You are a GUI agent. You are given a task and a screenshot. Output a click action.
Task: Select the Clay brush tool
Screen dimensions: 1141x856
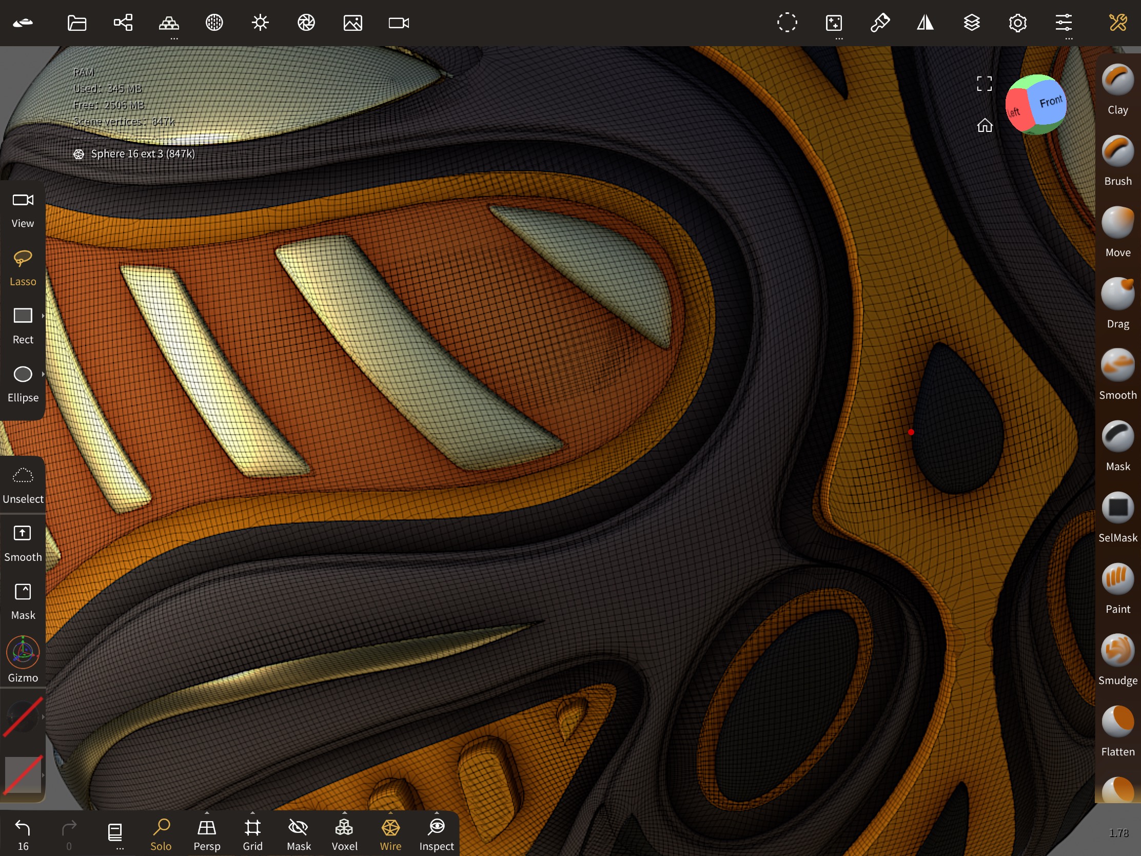pyautogui.click(x=1117, y=81)
